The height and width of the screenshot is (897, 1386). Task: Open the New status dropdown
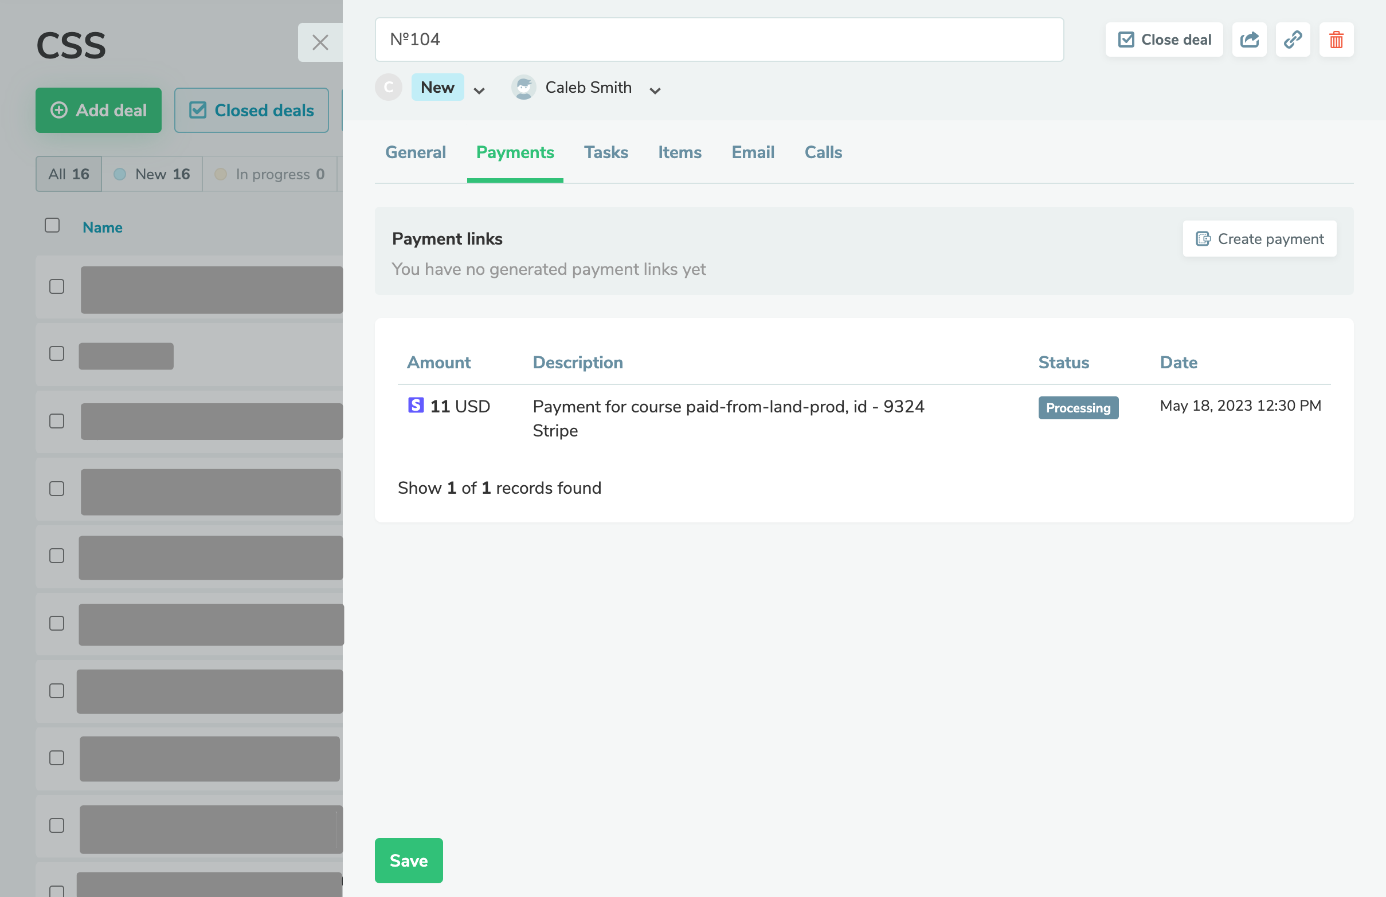pyautogui.click(x=479, y=91)
